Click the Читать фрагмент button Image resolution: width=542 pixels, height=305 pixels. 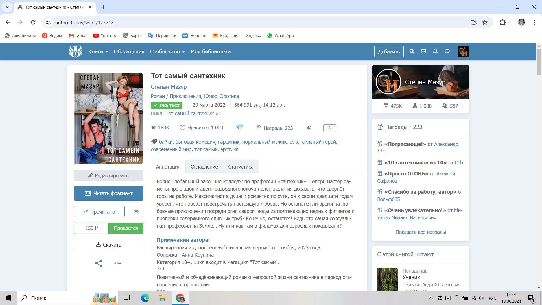[x=108, y=193]
